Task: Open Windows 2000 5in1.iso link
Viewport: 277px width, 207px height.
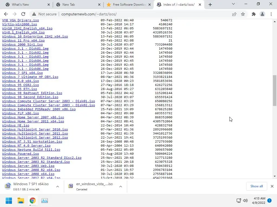Action: tap(22, 44)
